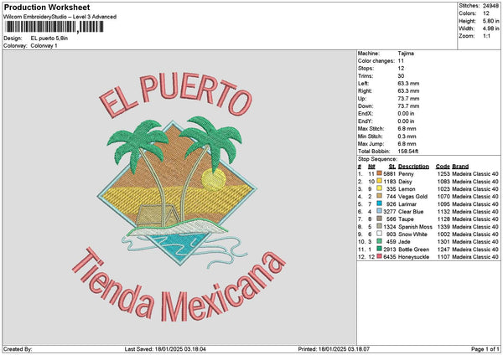Select the Penny description text
Image resolution: width=503 pixels, height=355 pixels.
pyautogui.click(x=406, y=173)
